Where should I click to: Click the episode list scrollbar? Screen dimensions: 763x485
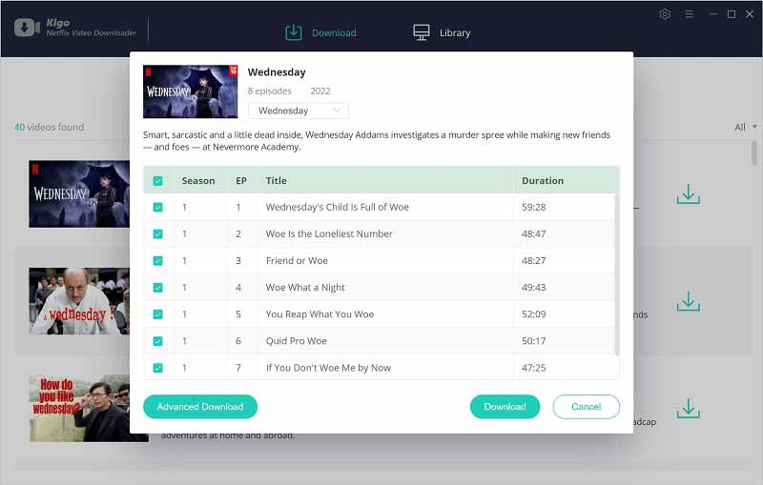pos(616,274)
